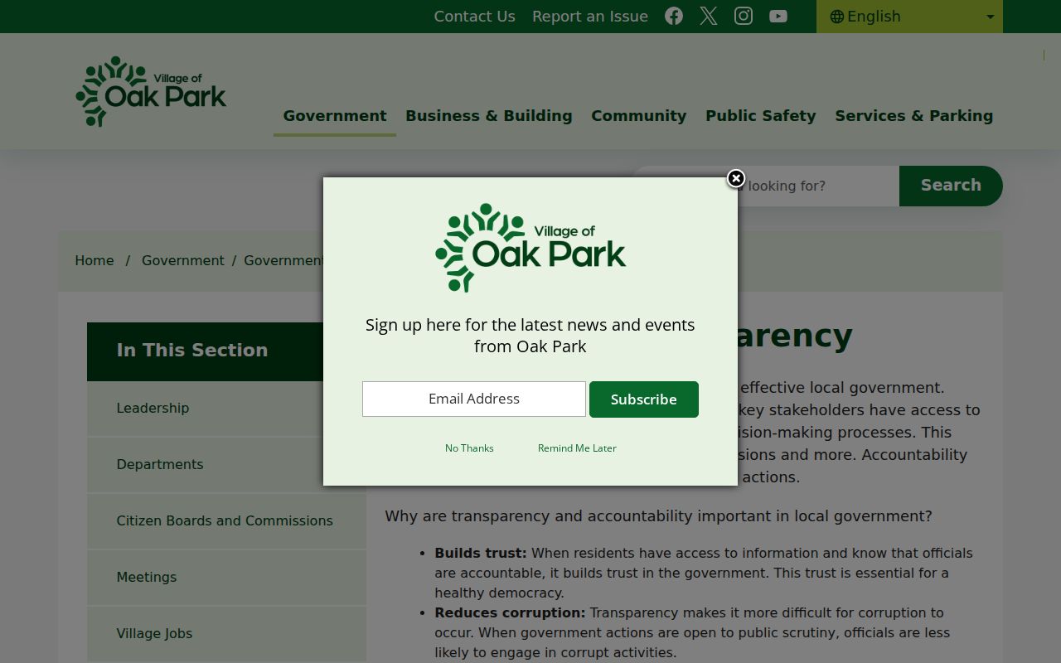Click the Village of Oak Park header logo
The image size is (1061, 663).
pyautogui.click(x=151, y=91)
